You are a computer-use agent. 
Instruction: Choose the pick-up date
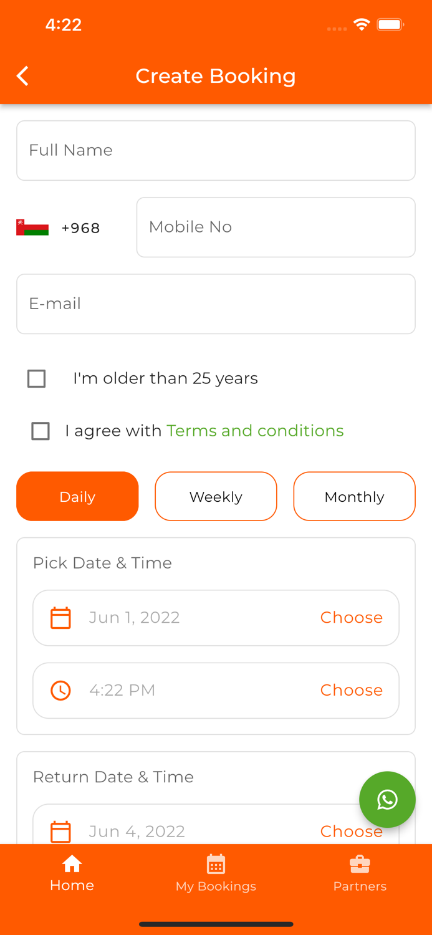(351, 617)
